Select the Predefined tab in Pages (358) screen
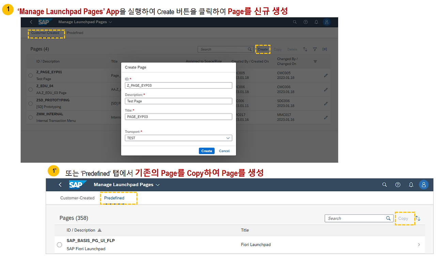This screenshot has width=436, height=256. [x=114, y=198]
